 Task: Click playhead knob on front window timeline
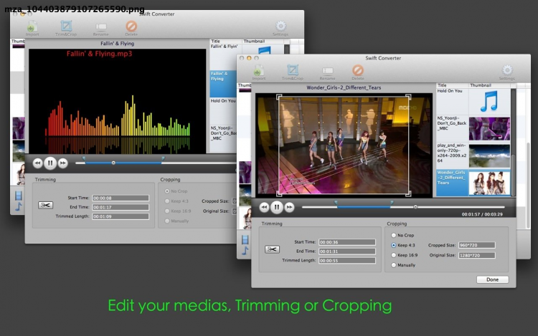click(x=415, y=207)
